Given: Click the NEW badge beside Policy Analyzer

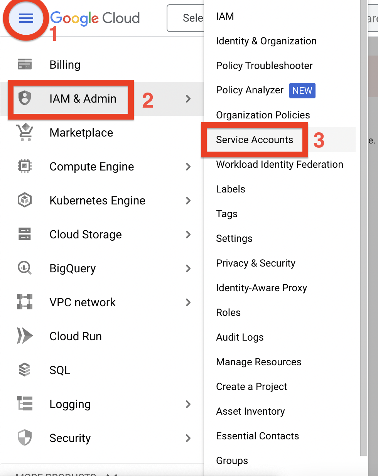Looking at the screenshot, I should click(x=302, y=91).
